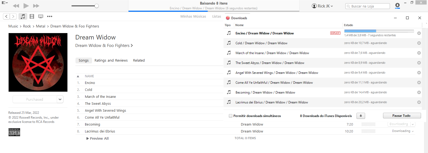
Task: Click the music note icon for the Becoming download
Action: [229, 92]
